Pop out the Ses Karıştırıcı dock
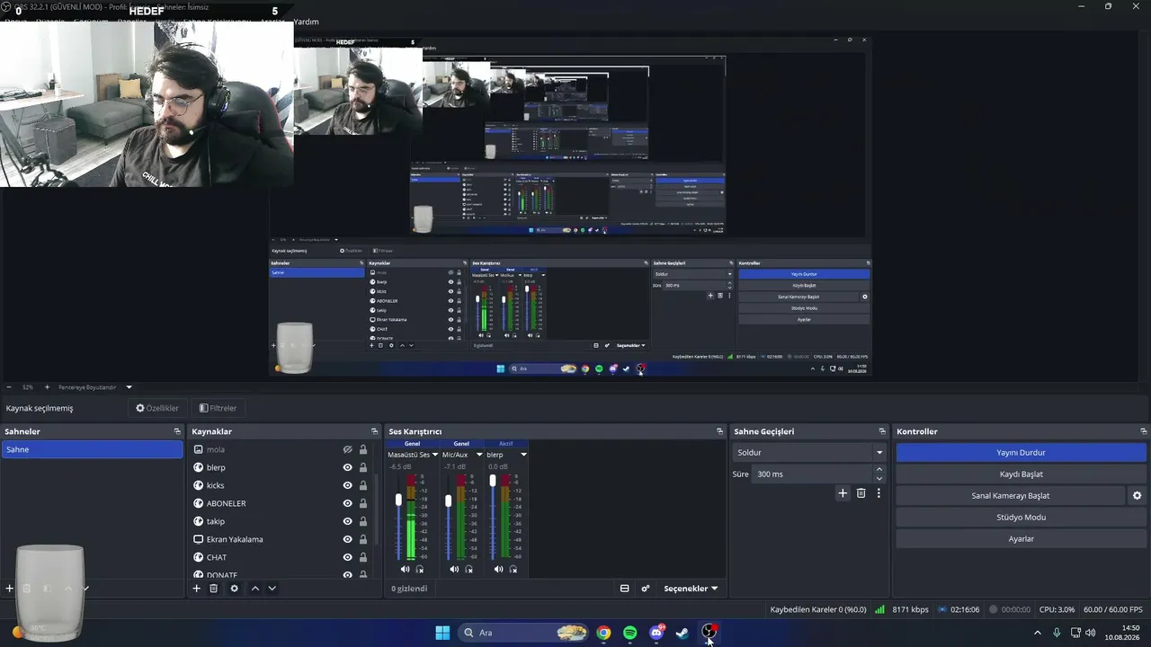The width and height of the screenshot is (1151, 647). tap(719, 431)
